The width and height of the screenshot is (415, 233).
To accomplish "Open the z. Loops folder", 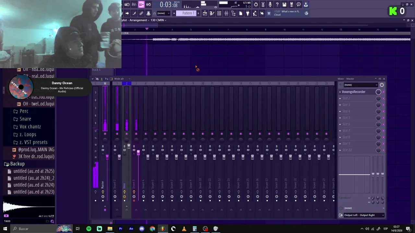I will pyautogui.click(x=25, y=135).
